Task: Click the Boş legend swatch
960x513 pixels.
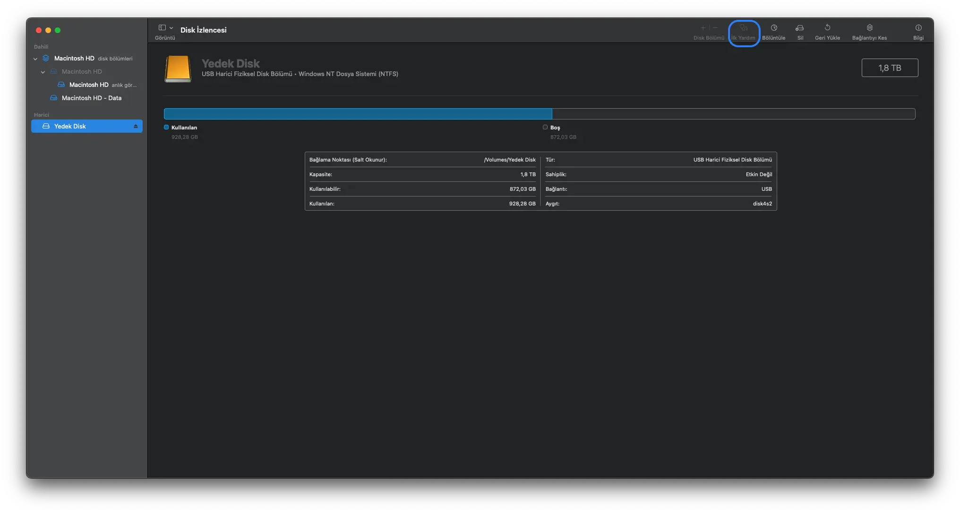Action: click(x=545, y=128)
